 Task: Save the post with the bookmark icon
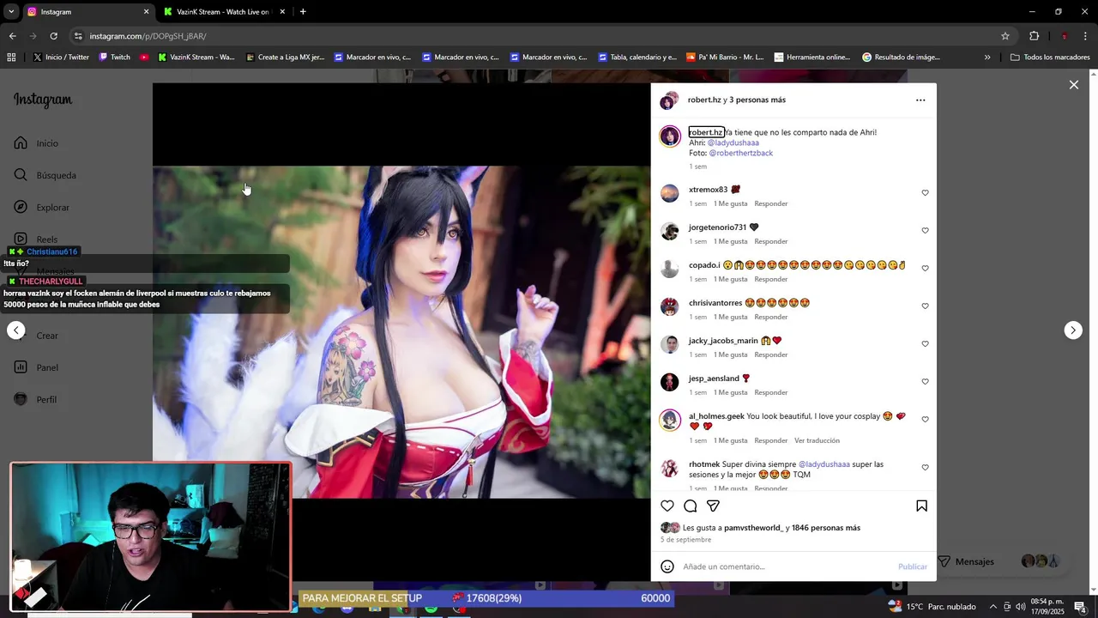pos(921,506)
